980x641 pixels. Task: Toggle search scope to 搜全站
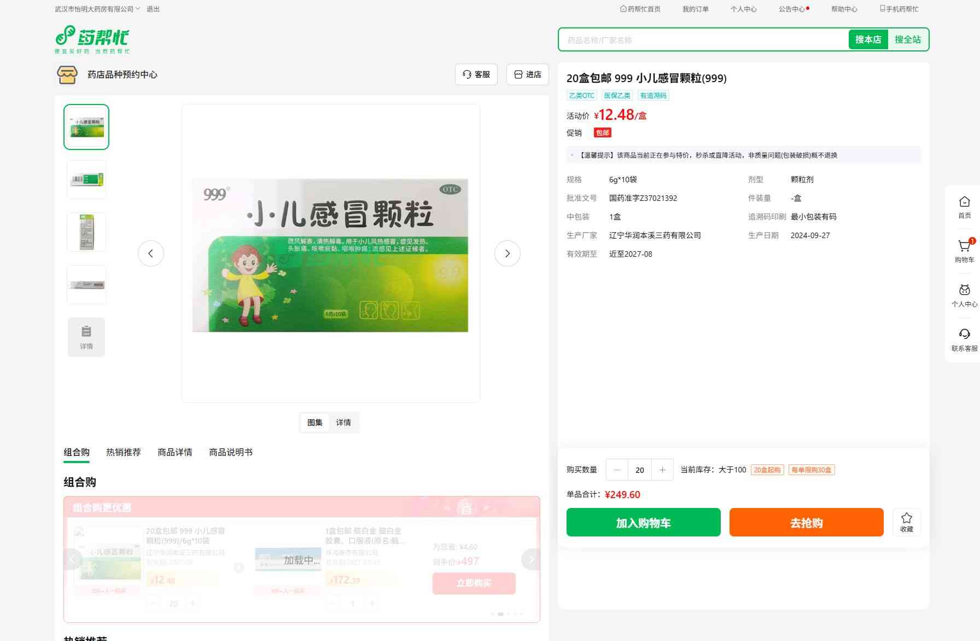click(907, 39)
